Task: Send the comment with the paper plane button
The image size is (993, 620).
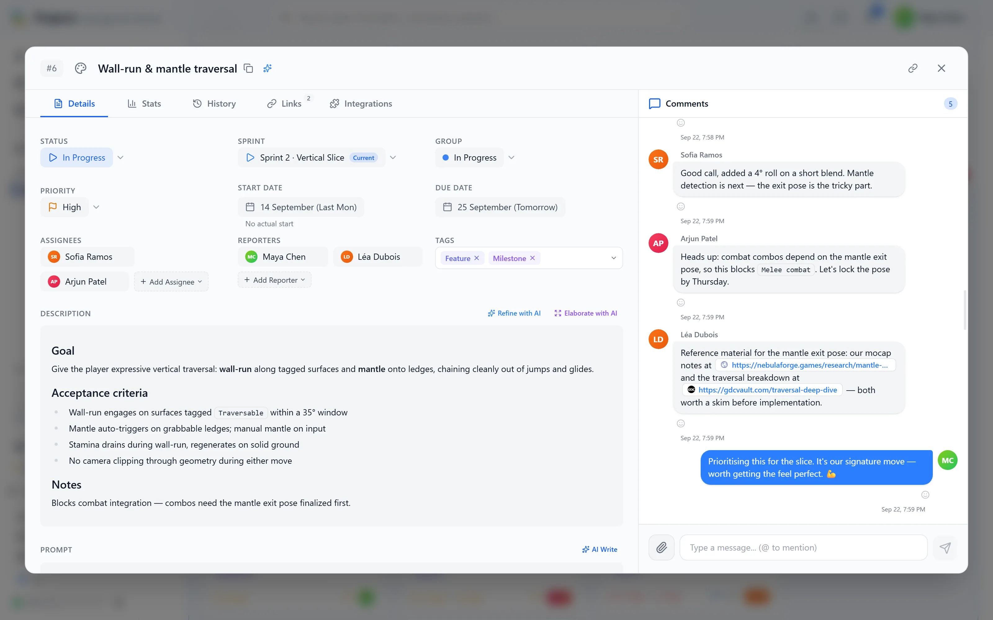Action: (945, 547)
